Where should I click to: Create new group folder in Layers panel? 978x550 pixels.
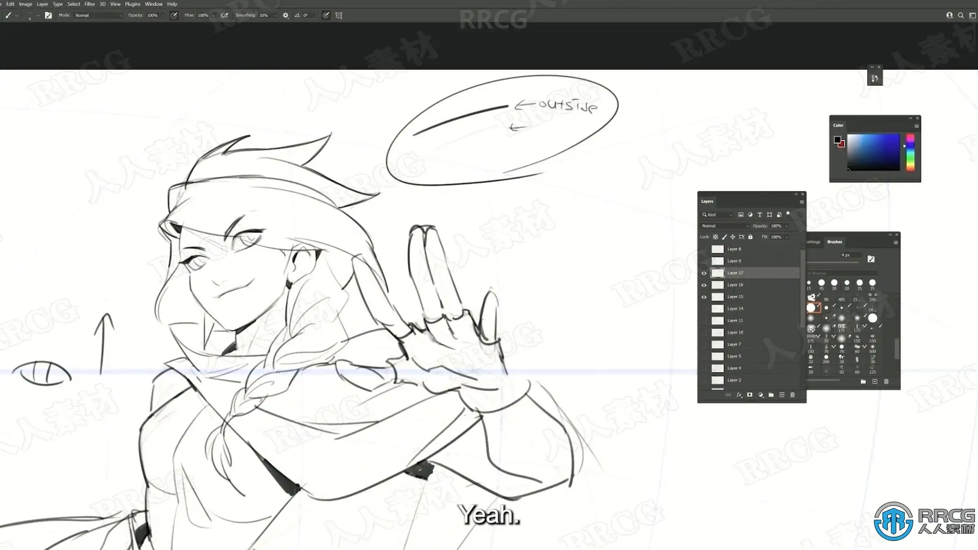(771, 395)
